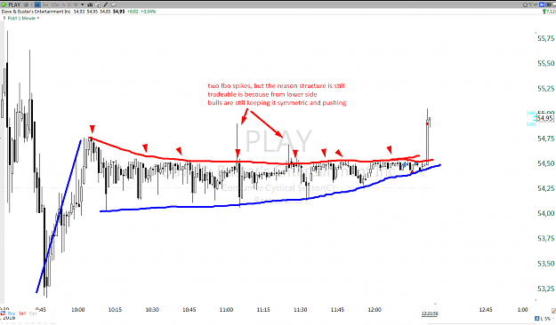Click the Opt button
556x325 pixels.
coord(33,313)
